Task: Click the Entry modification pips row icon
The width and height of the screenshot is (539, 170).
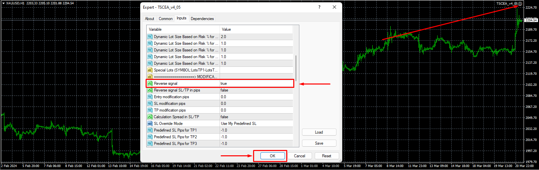Action: tap(150, 97)
